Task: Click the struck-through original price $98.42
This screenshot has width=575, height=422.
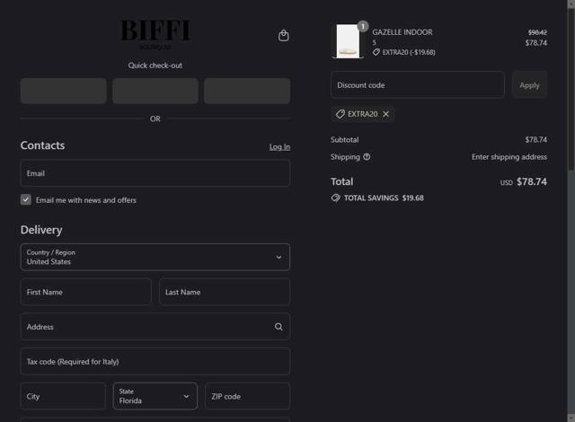Action: pyautogui.click(x=537, y=32)
